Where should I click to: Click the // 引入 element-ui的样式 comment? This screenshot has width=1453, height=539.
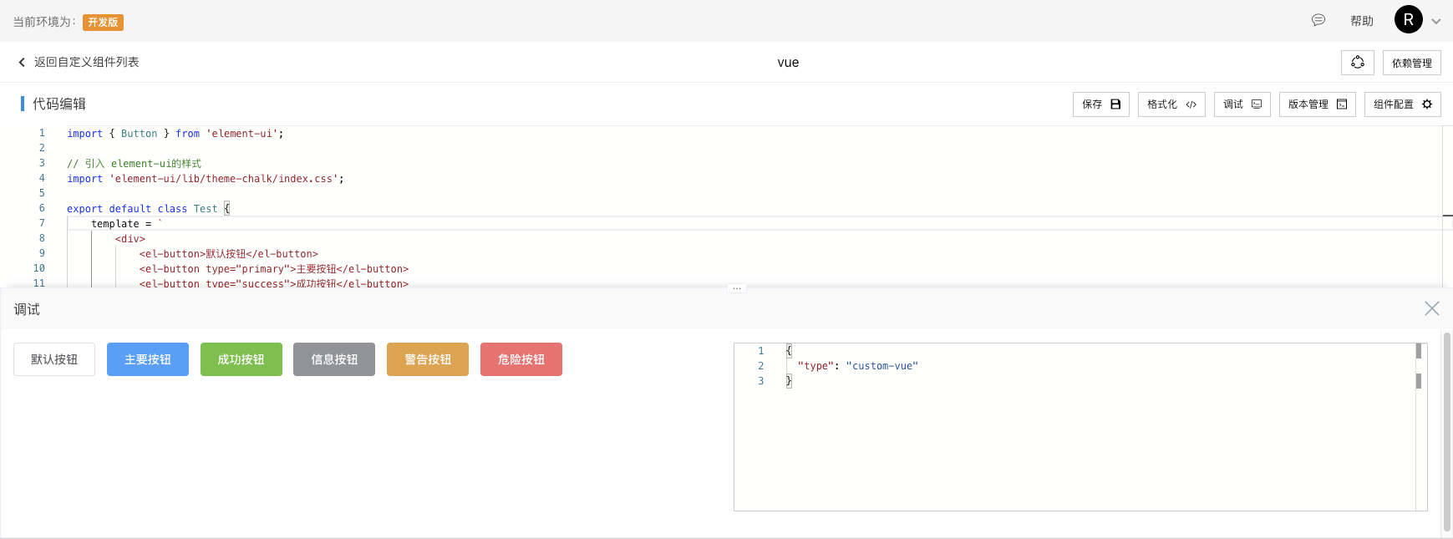(134, 164)
